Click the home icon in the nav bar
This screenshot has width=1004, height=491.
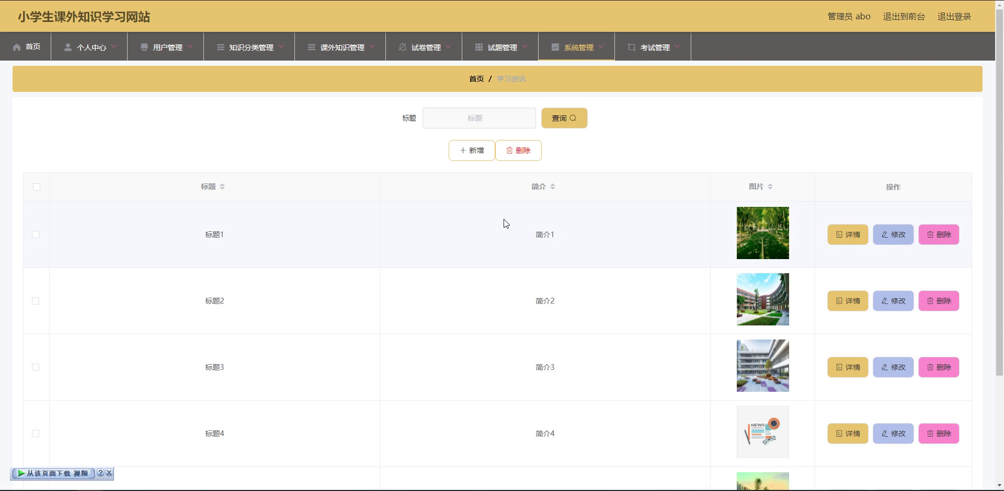(17, 47)
